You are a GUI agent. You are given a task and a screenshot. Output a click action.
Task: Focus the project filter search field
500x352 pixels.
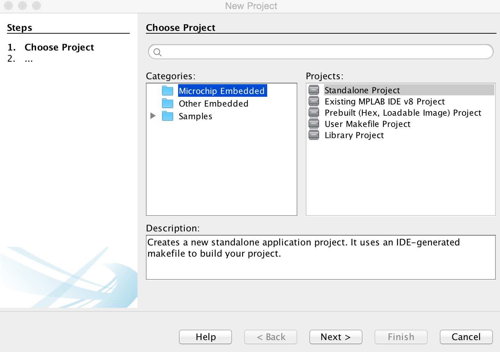click(x=320, y=52)
